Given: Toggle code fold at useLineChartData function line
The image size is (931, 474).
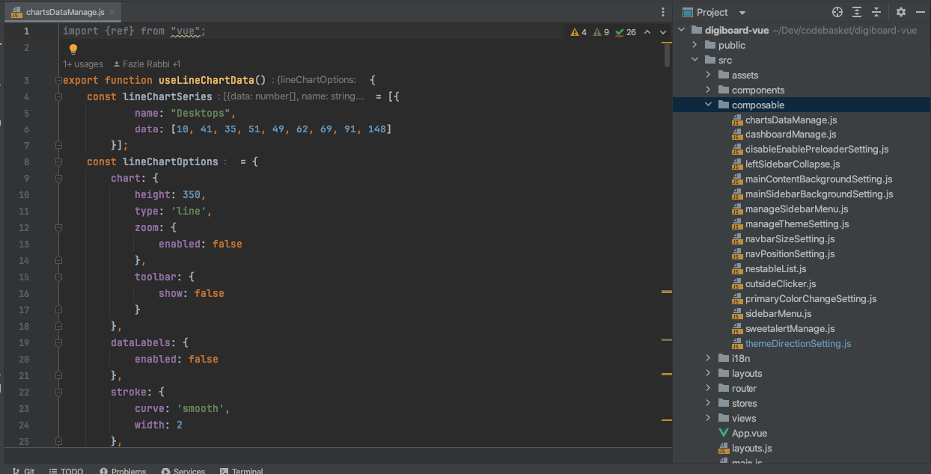Looking at the screenshot, I should coord(58,81).
